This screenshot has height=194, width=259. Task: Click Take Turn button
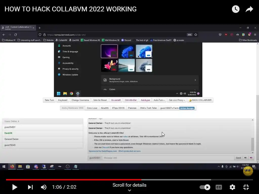click(49, 100)
